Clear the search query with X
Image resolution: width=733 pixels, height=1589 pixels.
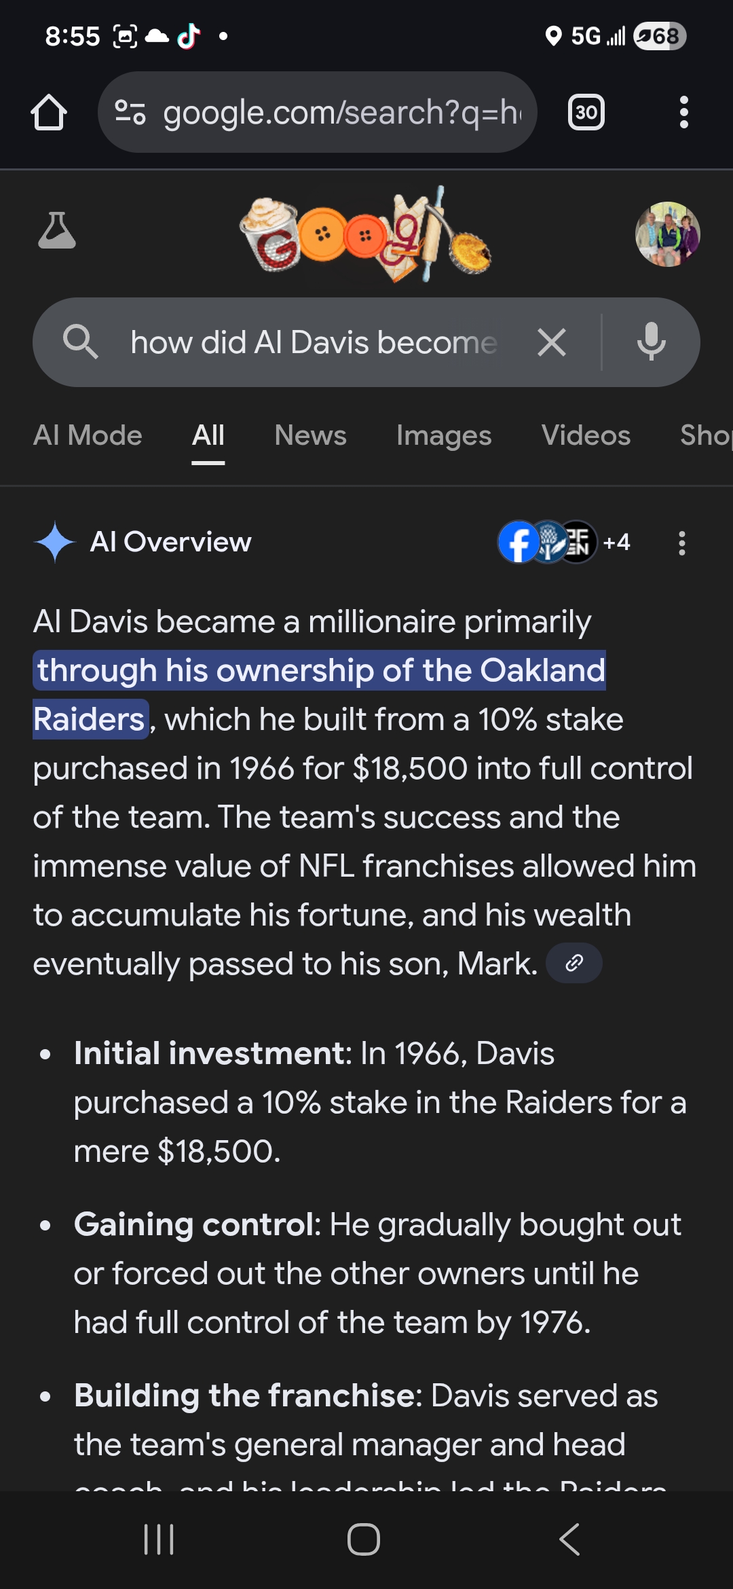click(551, 342)
